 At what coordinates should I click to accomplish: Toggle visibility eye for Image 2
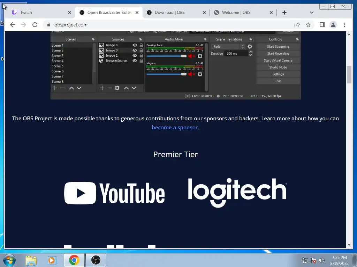pyautogui.click(x=135, y=55)
